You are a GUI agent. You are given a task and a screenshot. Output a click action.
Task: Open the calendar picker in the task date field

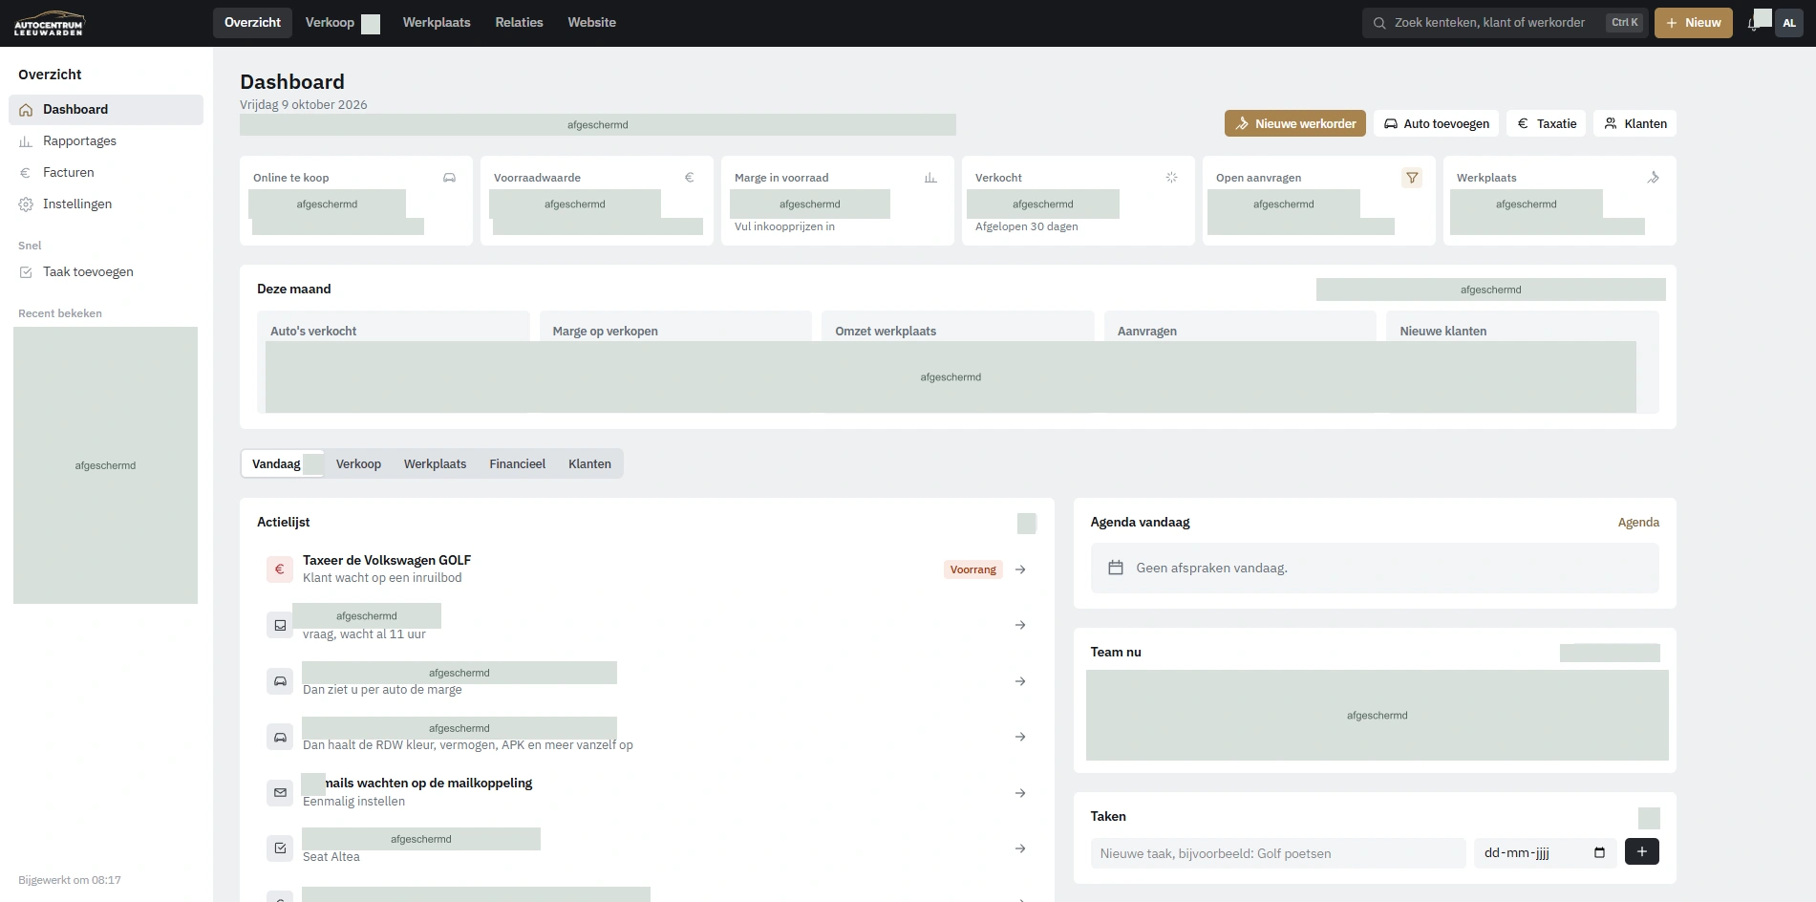pyautogui.click(x=1600, y=853)
